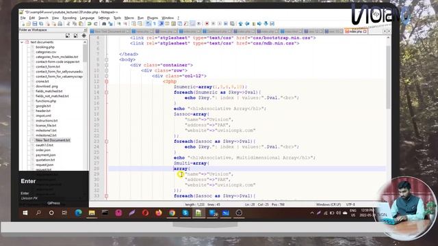Screen dimensions: 438x246
Task: Collapse the foreach fold marker at line 14
Action: pos(107,92)
